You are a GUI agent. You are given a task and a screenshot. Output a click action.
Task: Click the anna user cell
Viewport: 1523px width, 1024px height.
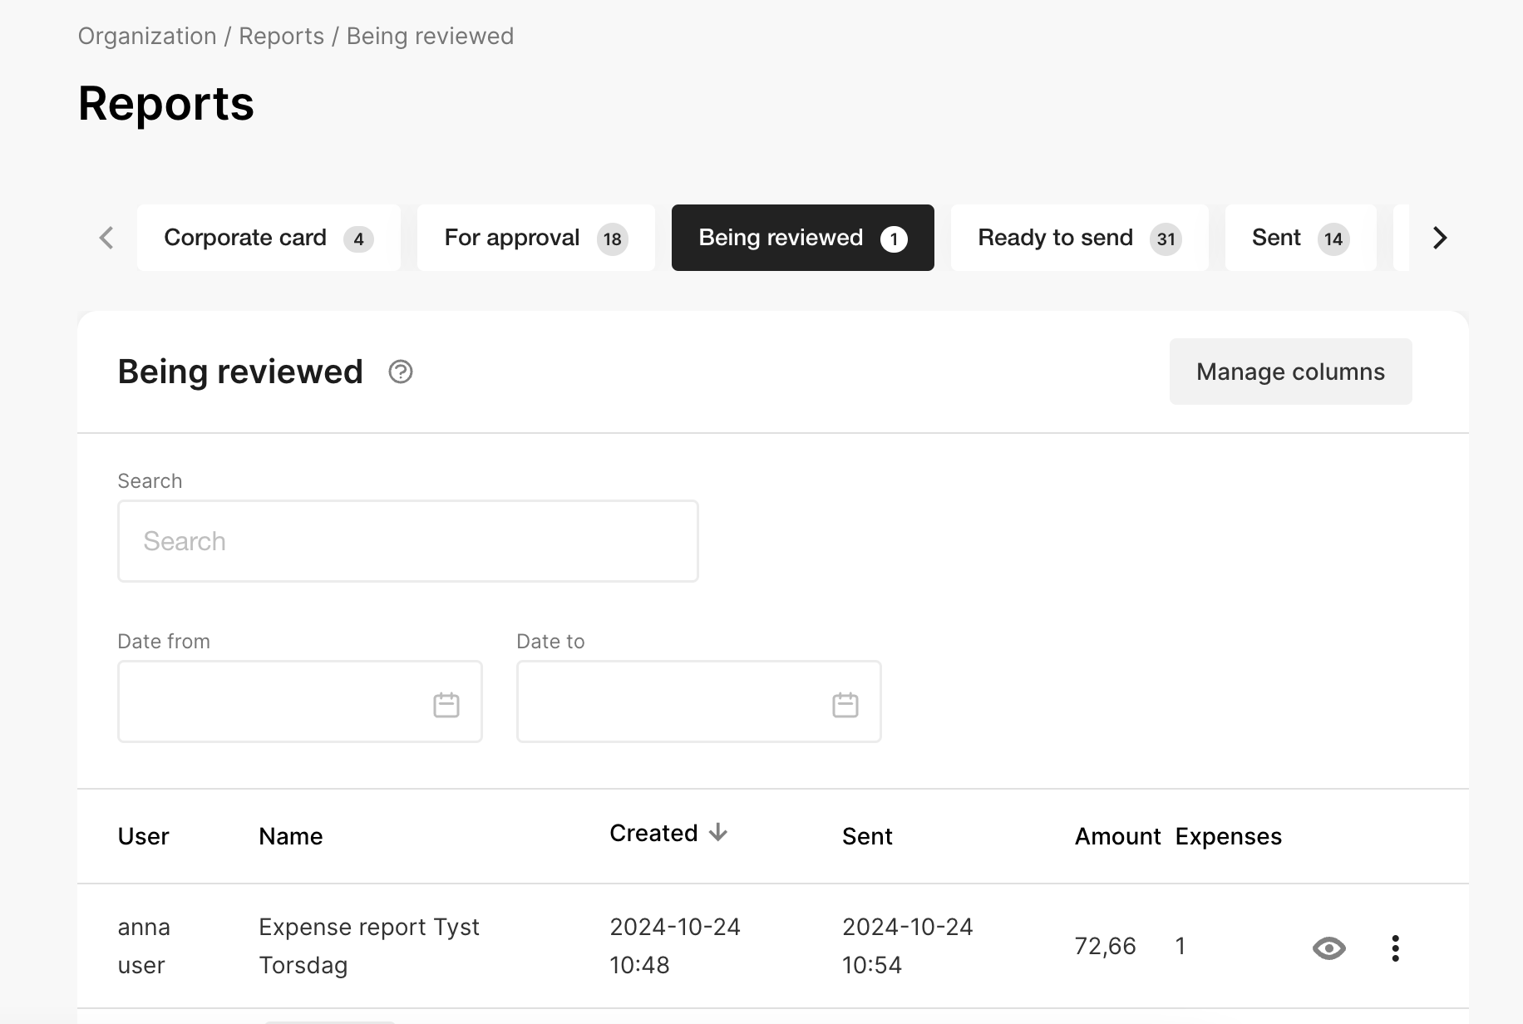(x=144, y=946)
